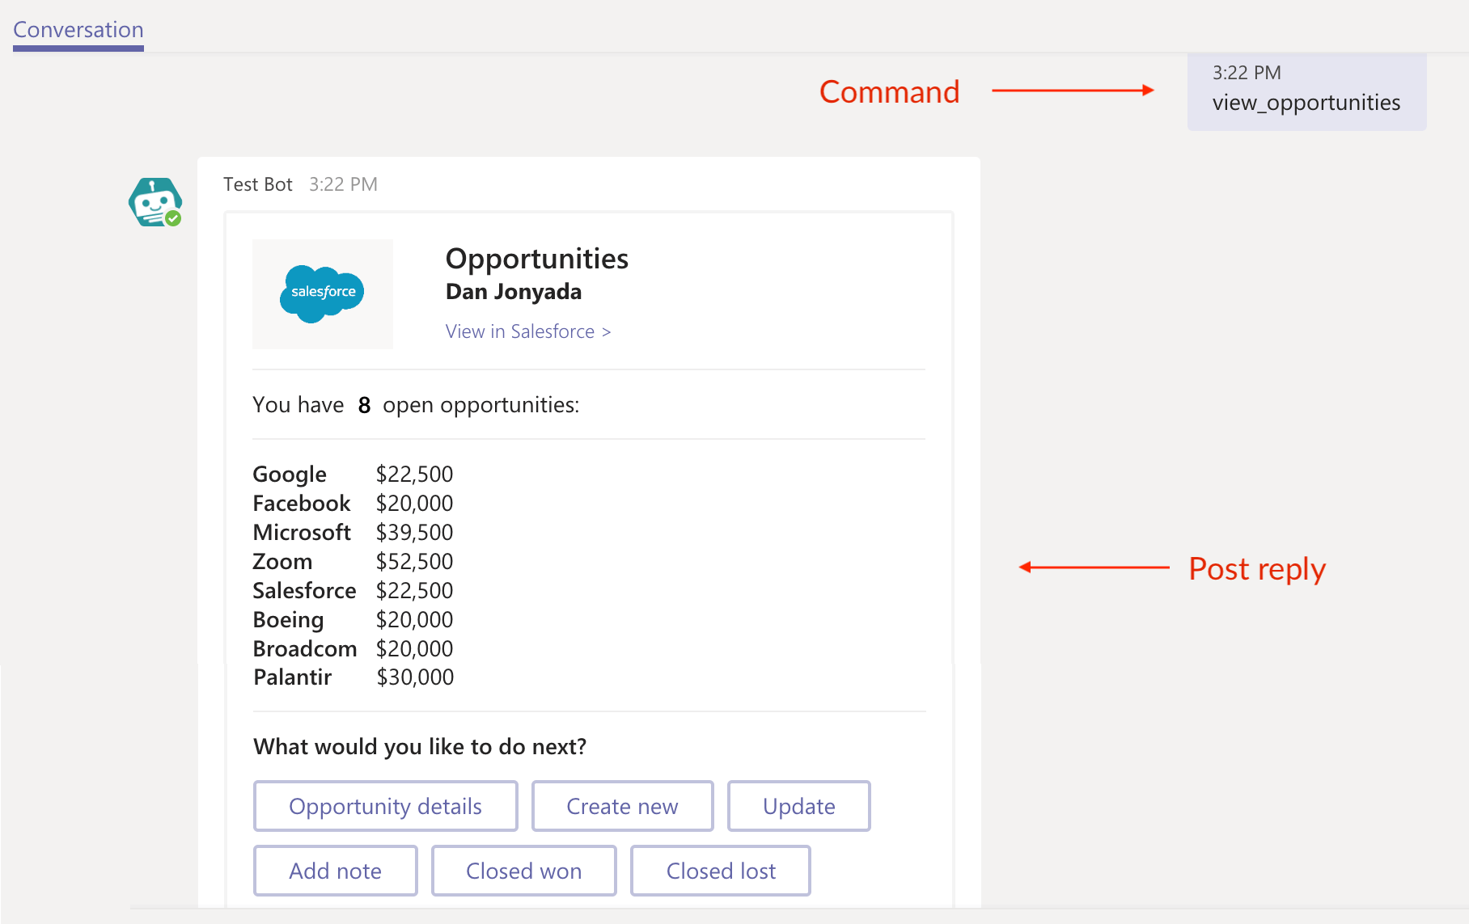This screenshot has height=924, width=1469.
Task: Click the Zoom opportunity name
Action: [282, 562]
